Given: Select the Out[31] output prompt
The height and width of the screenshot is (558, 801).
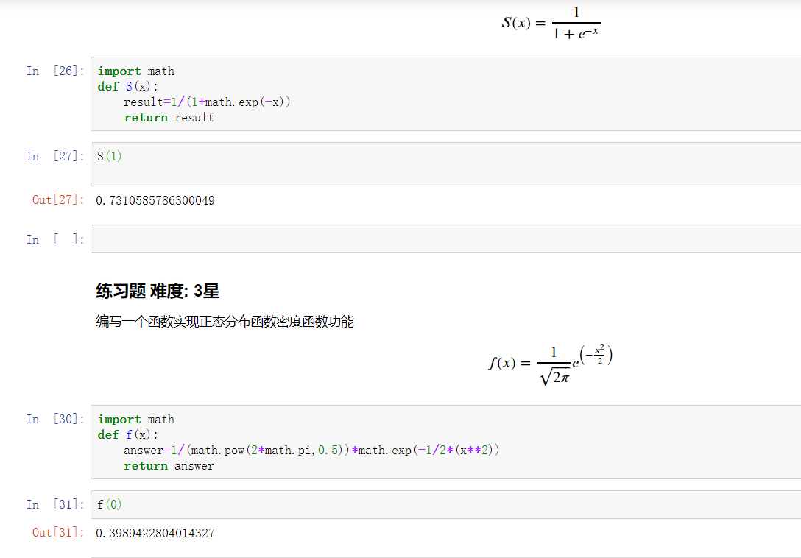Looking at the screenshot, I should tap(58, 533).
